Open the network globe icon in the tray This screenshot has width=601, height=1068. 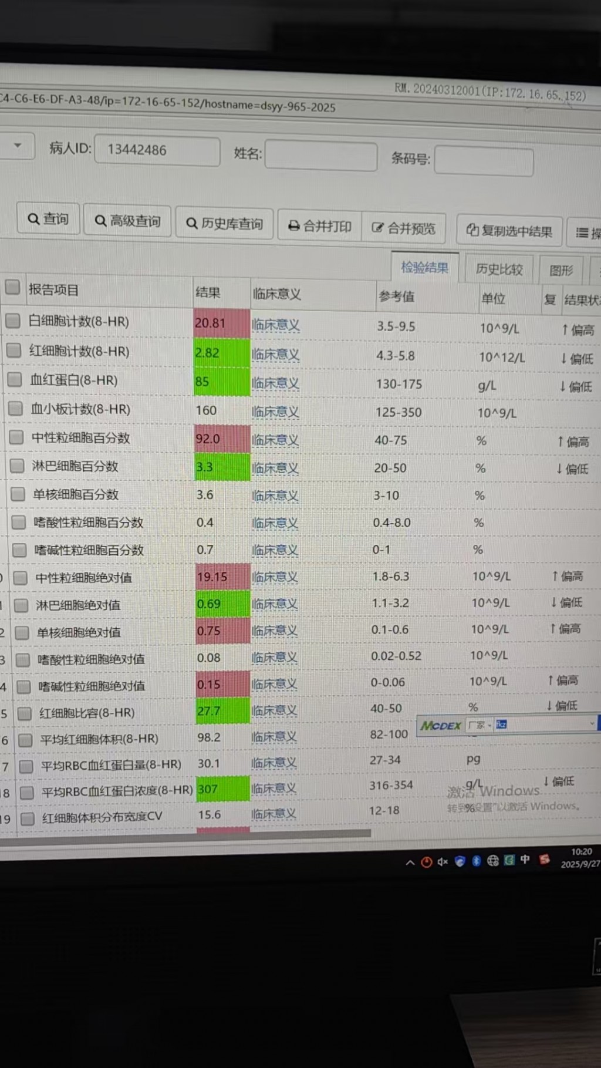(x=493, y=861)
